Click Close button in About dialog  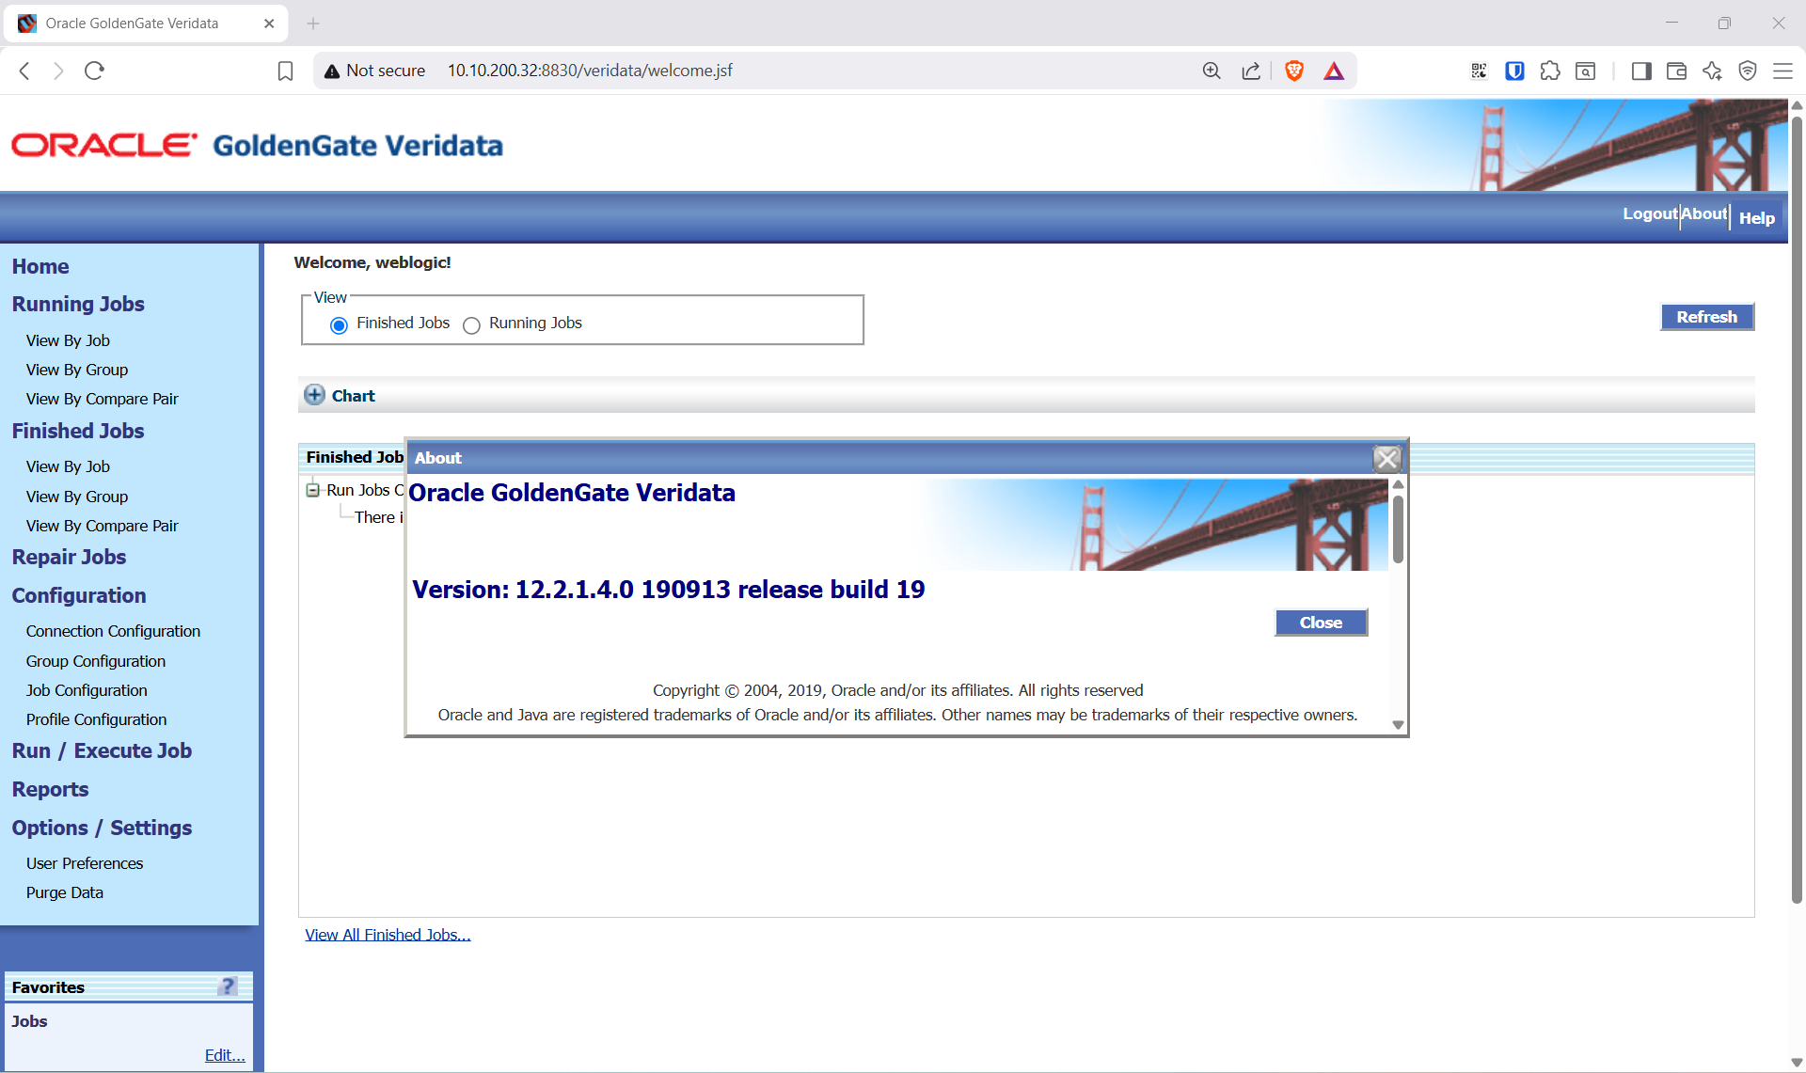[x=1321, y=623]
